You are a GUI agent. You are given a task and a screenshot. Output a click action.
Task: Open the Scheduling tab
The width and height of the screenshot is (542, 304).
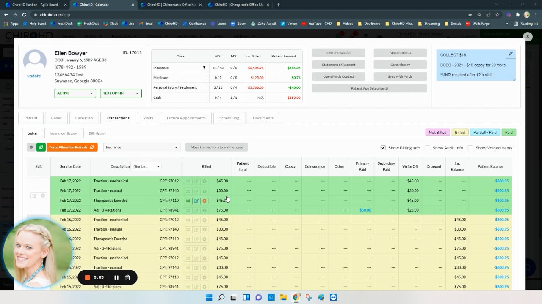pos(229,118)
